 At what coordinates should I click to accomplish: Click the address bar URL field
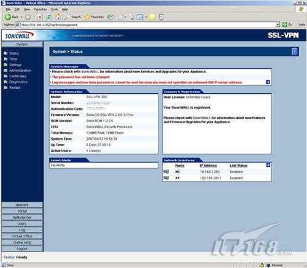point(146,25)
